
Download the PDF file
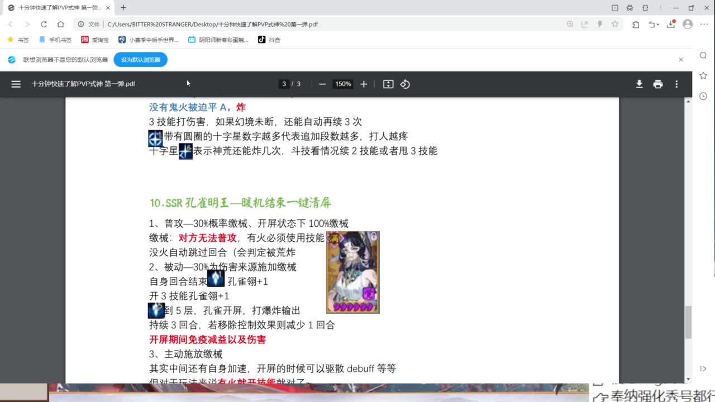639,84
